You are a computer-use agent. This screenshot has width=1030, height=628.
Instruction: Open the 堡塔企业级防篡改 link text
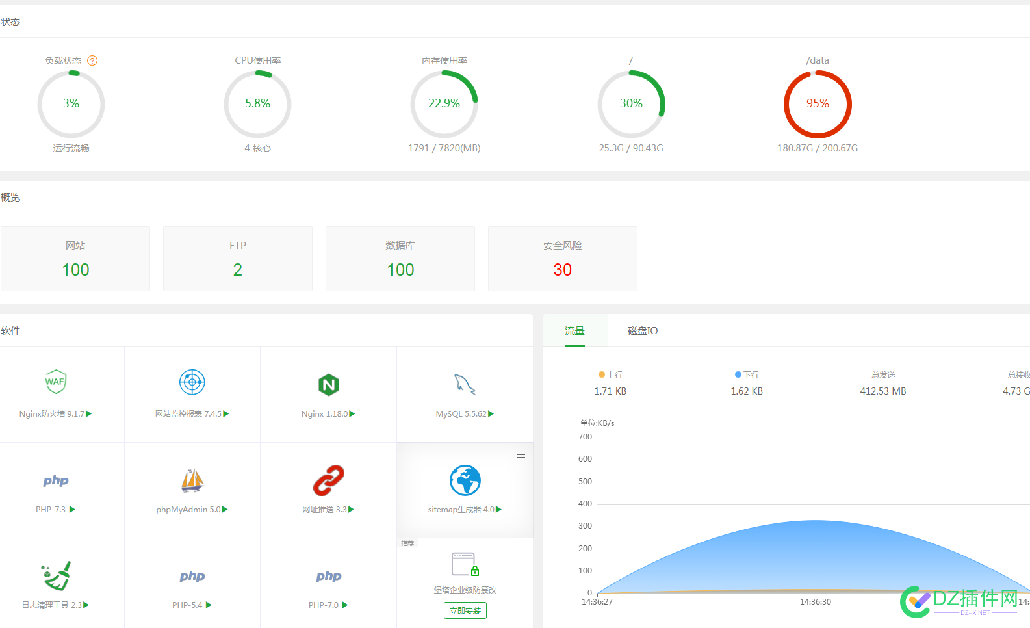pyautogui.click(x=465, y=590)
